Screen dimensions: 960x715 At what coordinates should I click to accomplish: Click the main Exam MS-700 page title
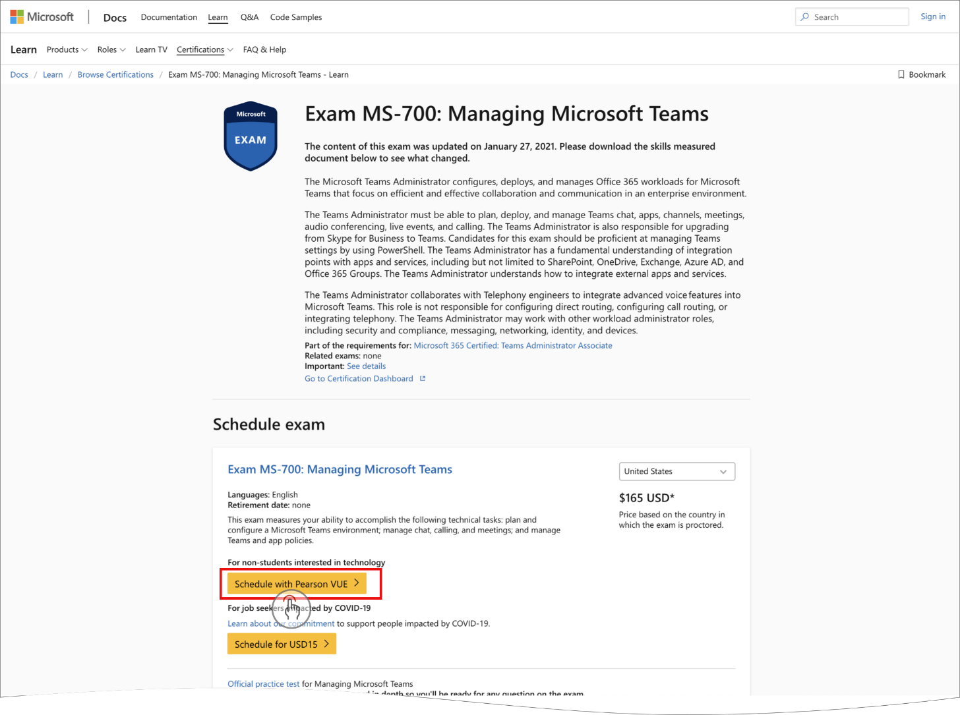pos(506,114)
